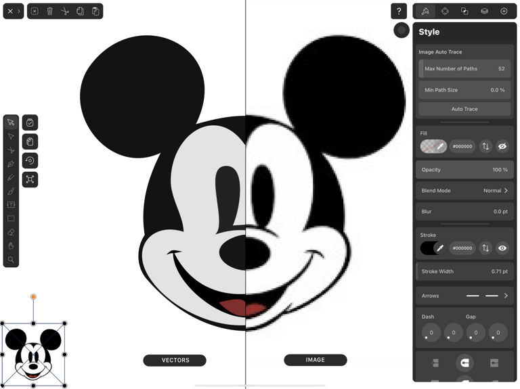The height and width of the screenshot is (389, 520).
Task: Select the Zoom magnifier tool
Action: (11, 259)
